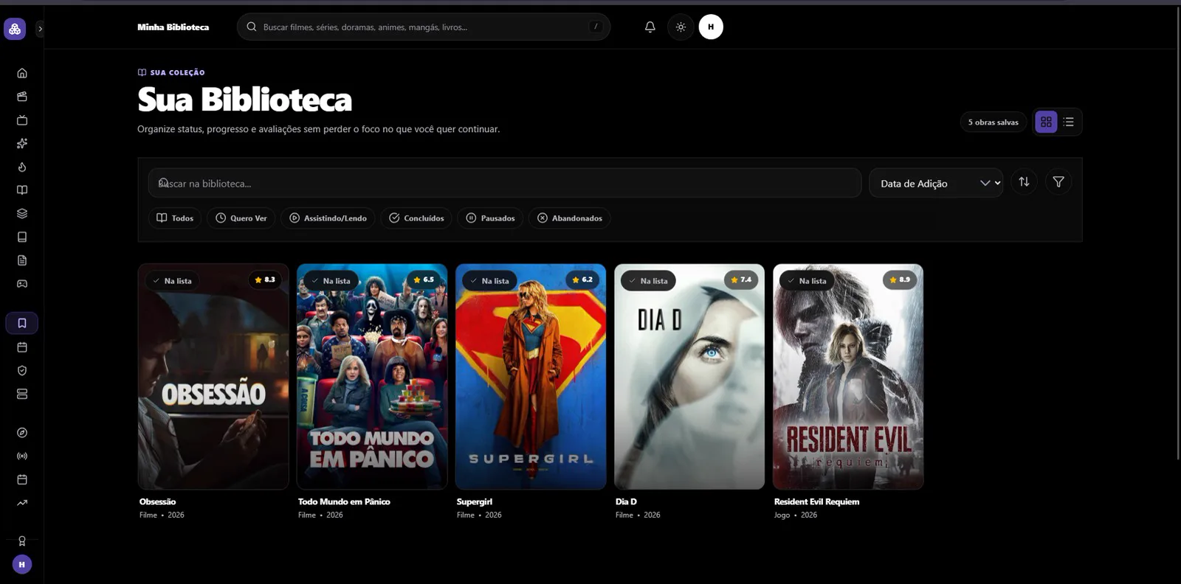
Task: Select the sparkles sidebar icon
Action: 22,143
